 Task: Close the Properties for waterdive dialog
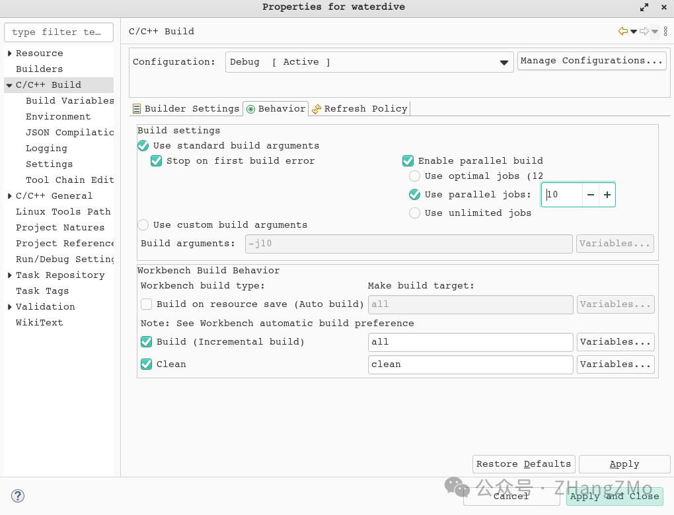coord(663,7)
